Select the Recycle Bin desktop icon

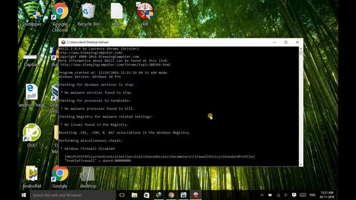point(88,14)
